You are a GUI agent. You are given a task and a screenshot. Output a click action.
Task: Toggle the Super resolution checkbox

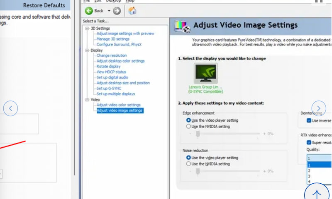point(309,142)
